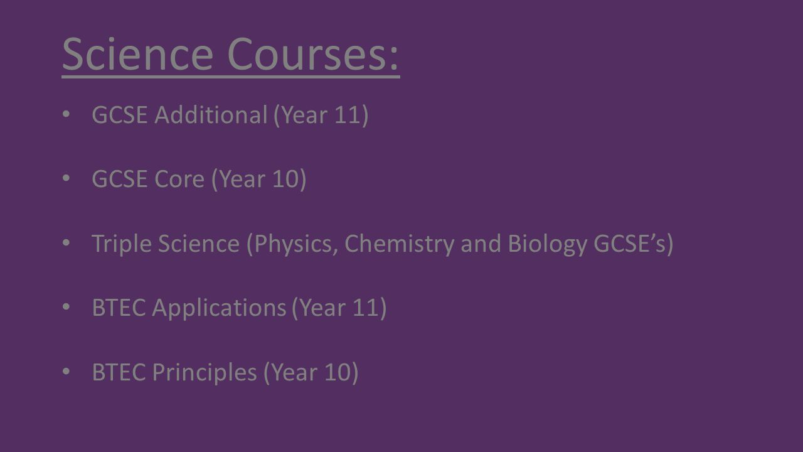Click the word "Additional" in first bullet

point(211,115)
